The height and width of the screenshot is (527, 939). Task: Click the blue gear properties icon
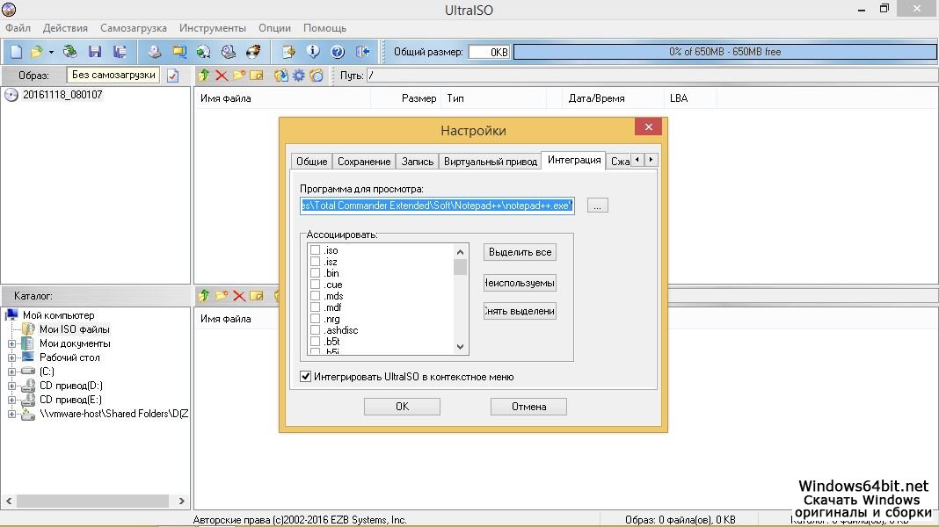click(298, 76)
